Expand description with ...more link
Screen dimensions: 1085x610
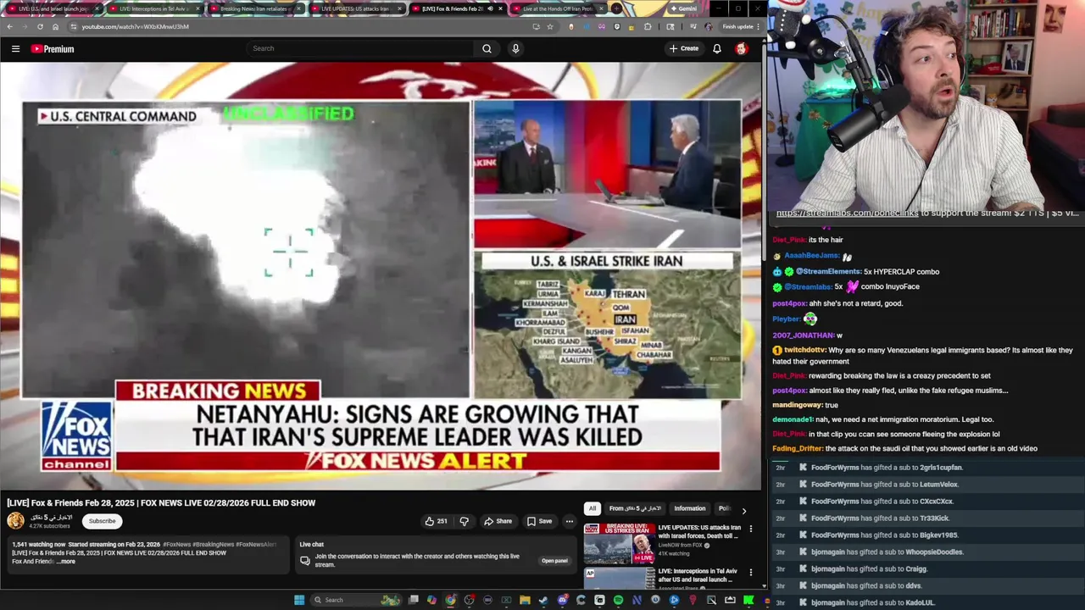click(x=66, y=561)
